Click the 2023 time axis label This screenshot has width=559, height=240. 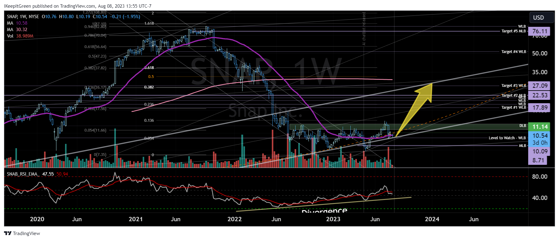[x=333, y=219]
